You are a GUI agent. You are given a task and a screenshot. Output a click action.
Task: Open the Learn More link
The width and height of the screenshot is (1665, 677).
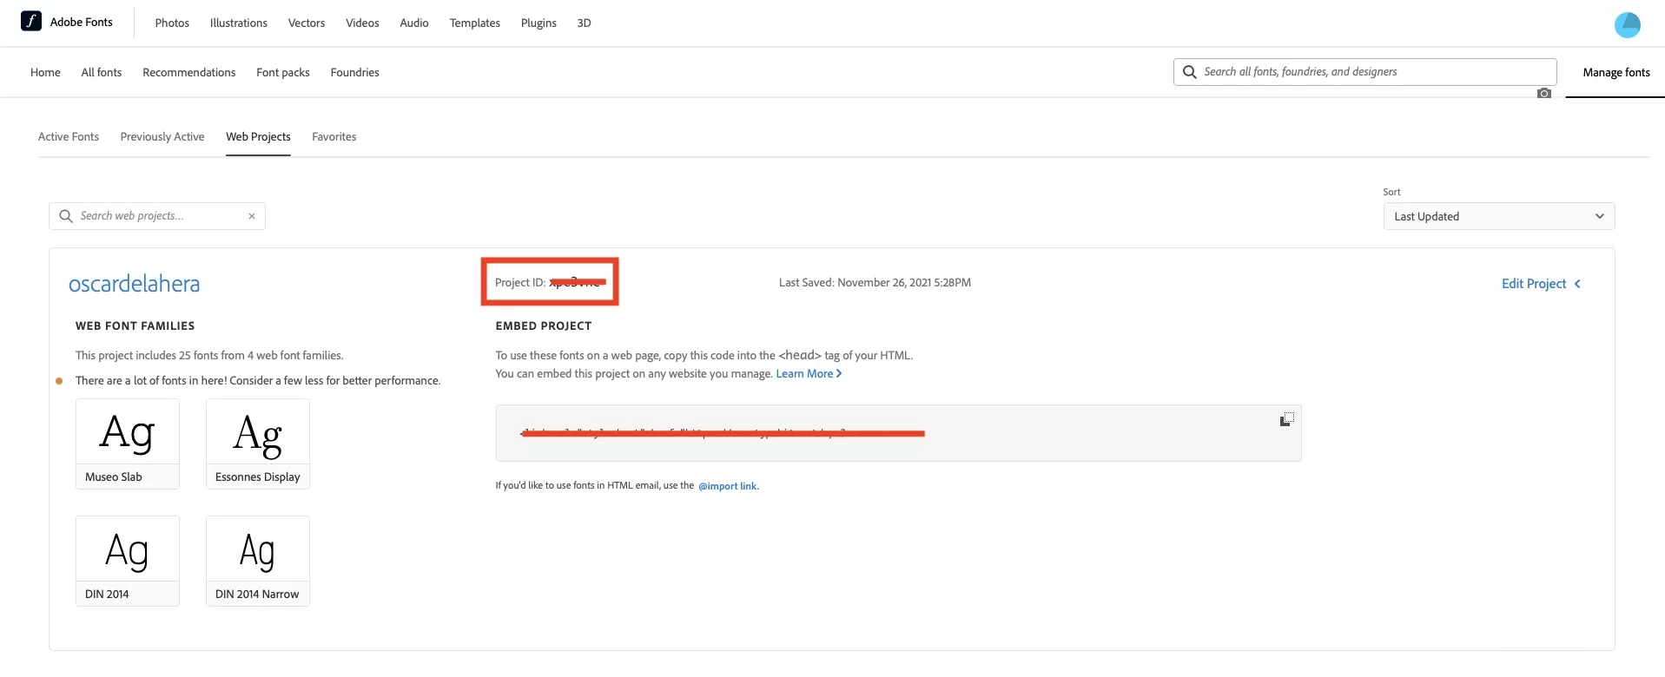point(809,373)
